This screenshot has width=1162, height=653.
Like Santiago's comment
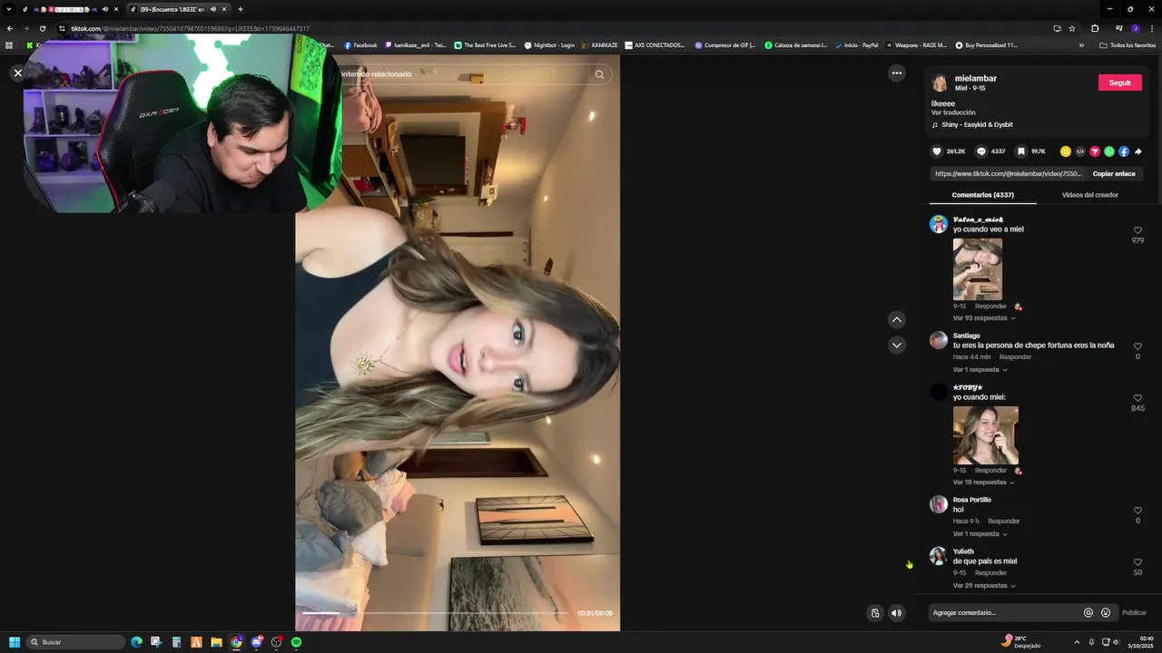pos(1137,346)
